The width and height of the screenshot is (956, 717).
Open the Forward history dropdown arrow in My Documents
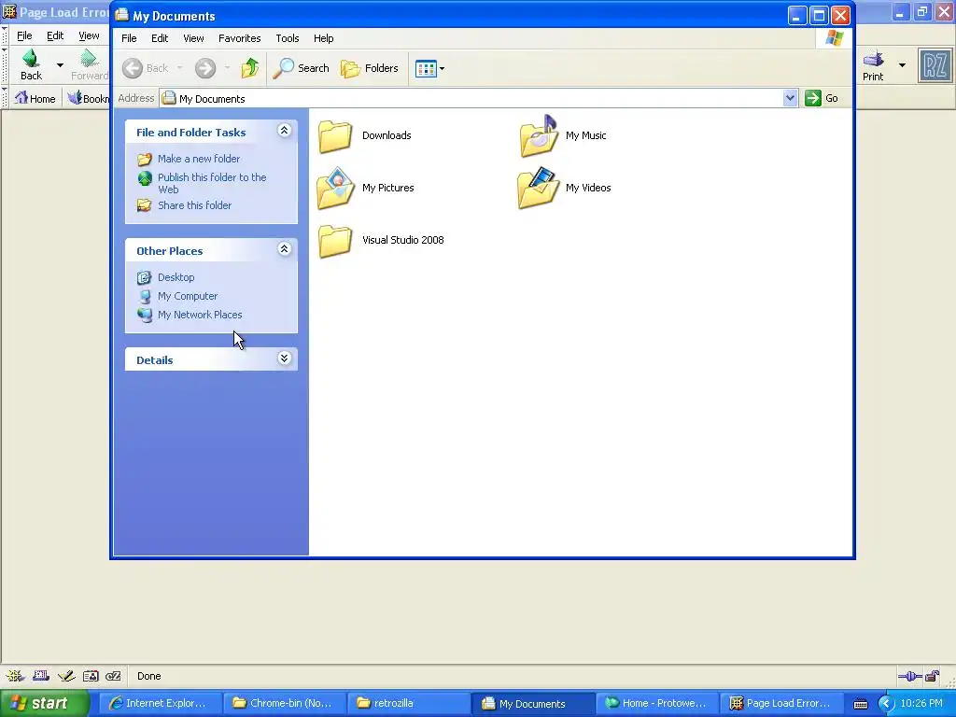227,68
